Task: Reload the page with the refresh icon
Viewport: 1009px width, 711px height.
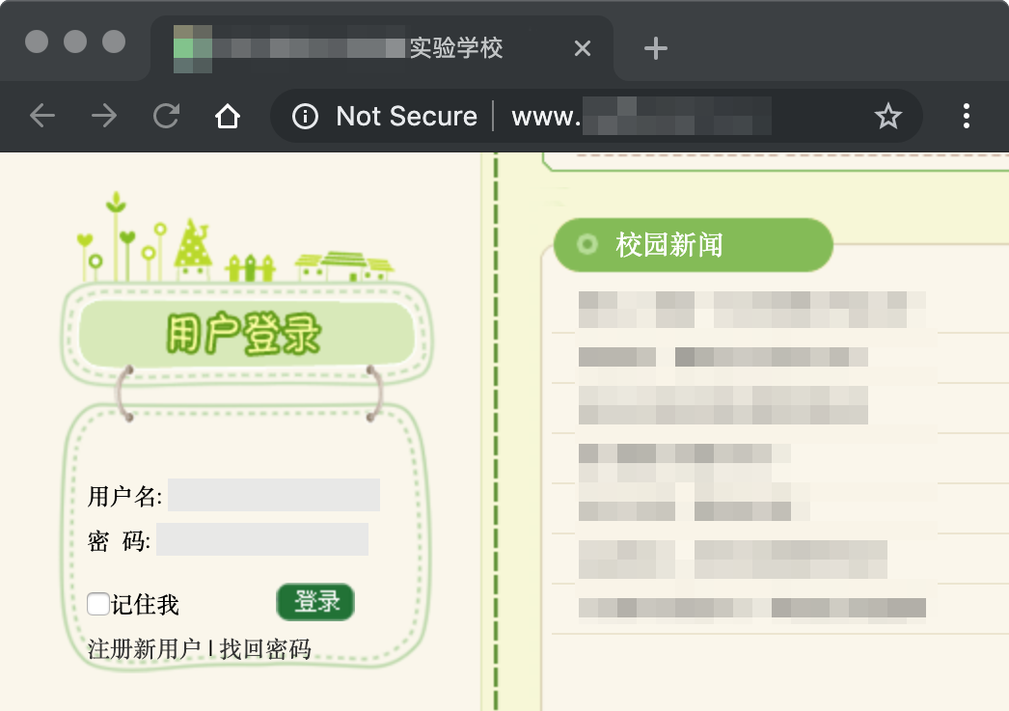Action: point(166,116)
